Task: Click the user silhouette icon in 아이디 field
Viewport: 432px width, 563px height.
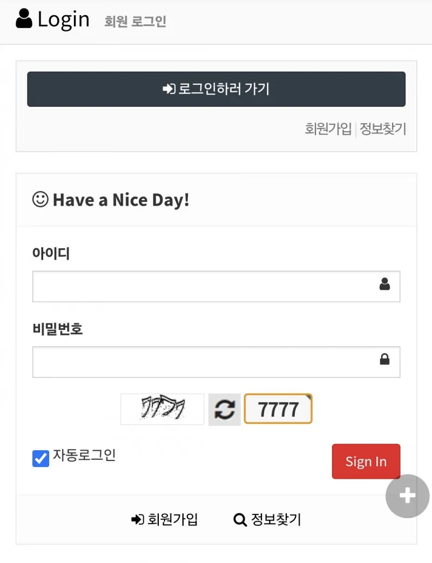Action: [x=384, y=284]
